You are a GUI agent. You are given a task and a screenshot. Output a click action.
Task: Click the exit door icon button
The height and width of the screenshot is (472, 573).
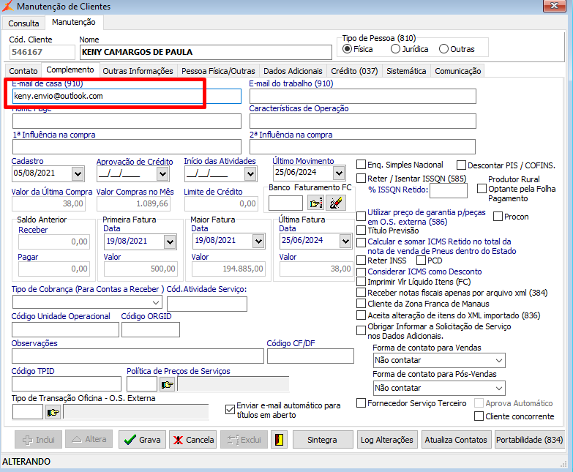(x=280, y=440)
